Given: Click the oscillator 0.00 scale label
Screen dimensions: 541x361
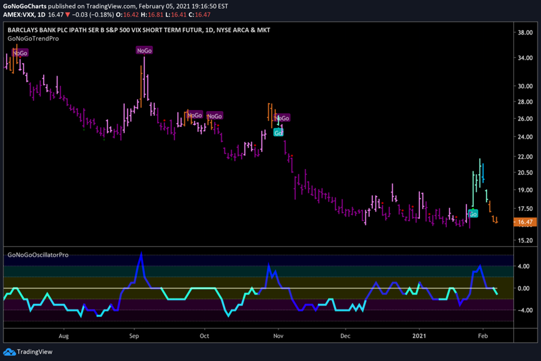Looking at the screenshot, I should click(x=523, y=288).
